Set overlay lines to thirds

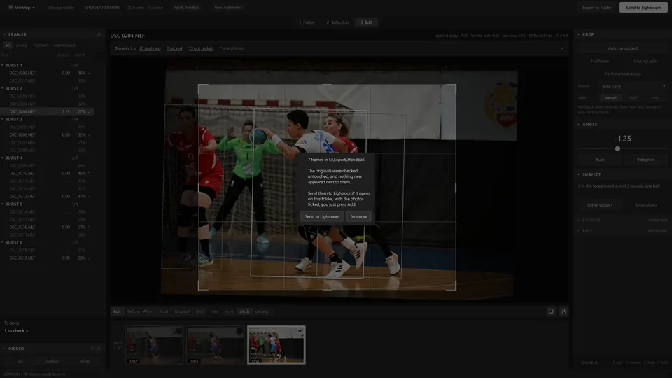(x=244, y=311)
